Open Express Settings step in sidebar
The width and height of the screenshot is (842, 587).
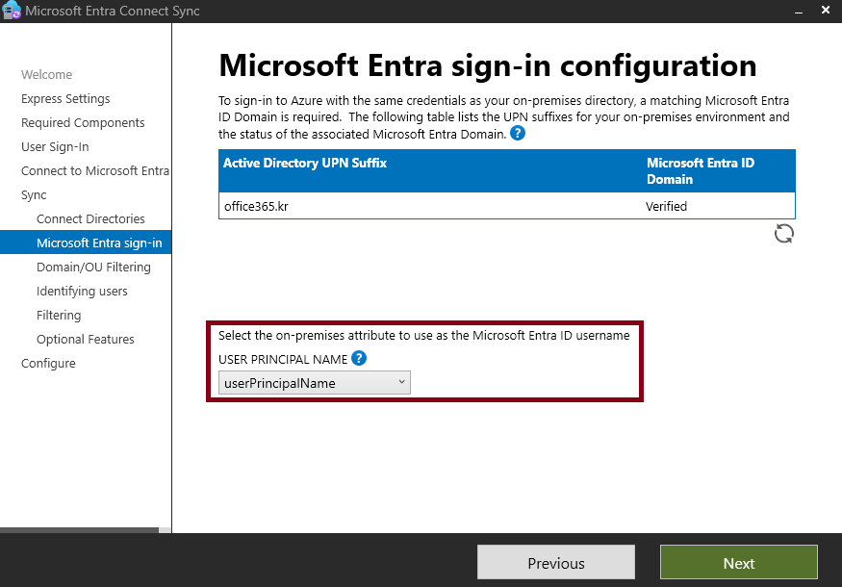click(x=65, y=99)
